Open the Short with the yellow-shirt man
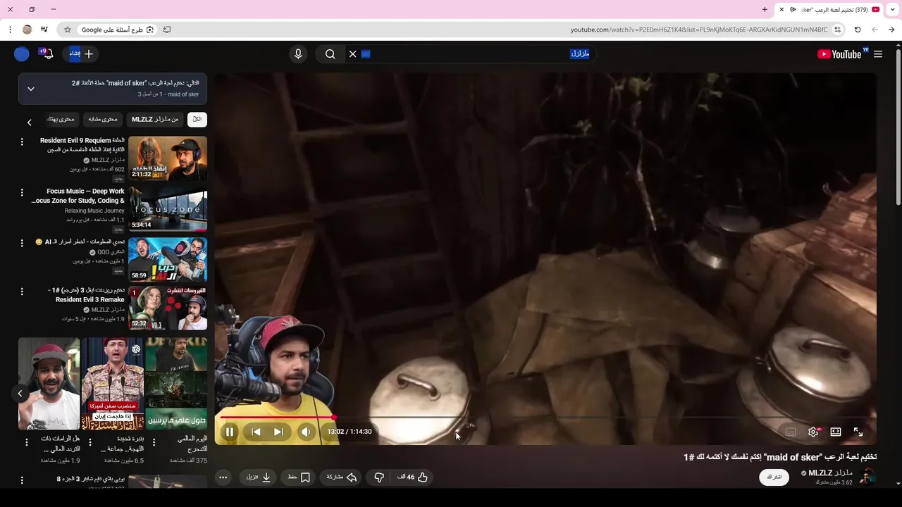This screenshot has width=902, height=507. pyautogui.click(x=49, y=384)
